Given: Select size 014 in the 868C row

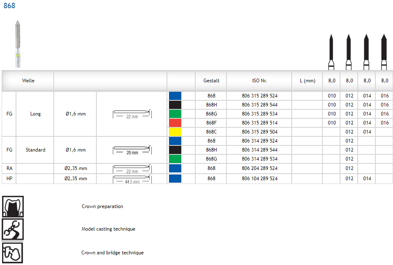Looking at the screenshot, I should click(367, 132).
